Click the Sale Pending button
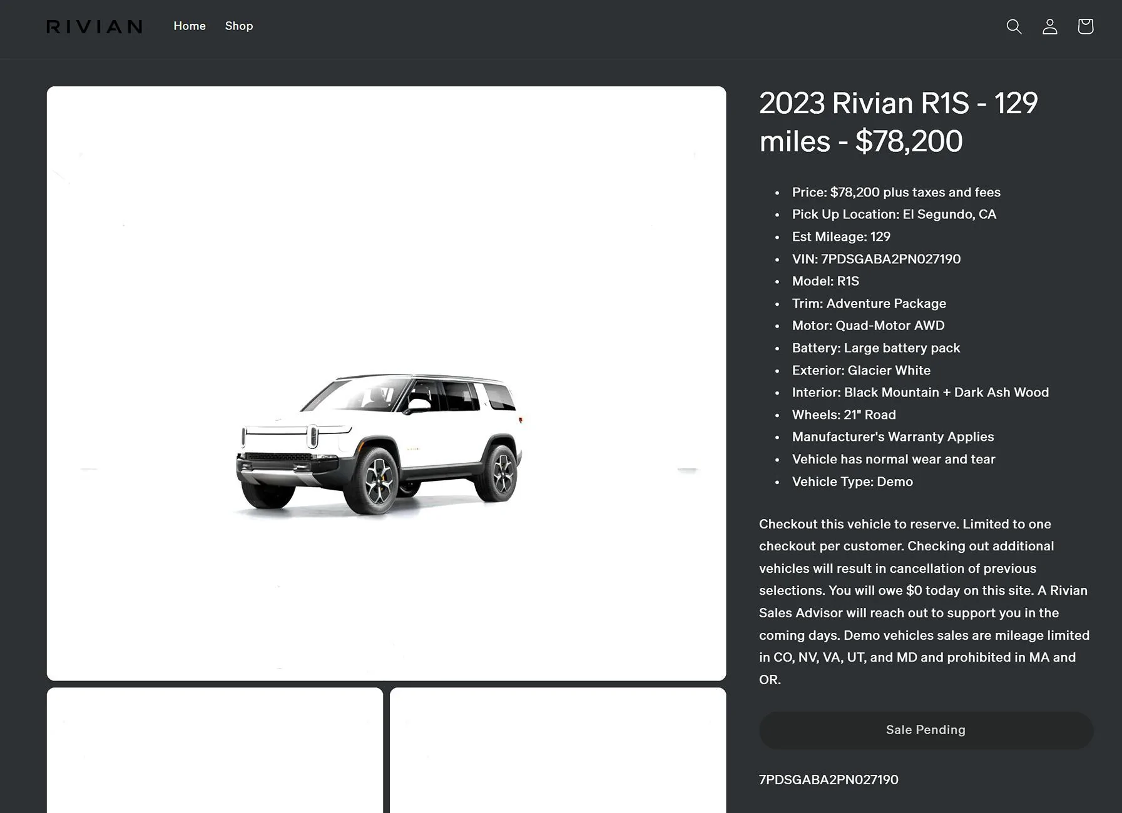Viewport: 1122px width, 813px height. [x=926, y=730]
